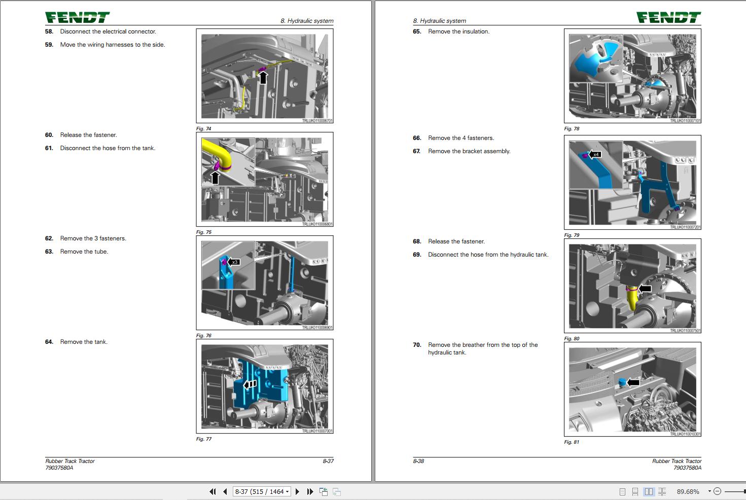Click left footer 'Rubber Track Tractor' text

70,461
